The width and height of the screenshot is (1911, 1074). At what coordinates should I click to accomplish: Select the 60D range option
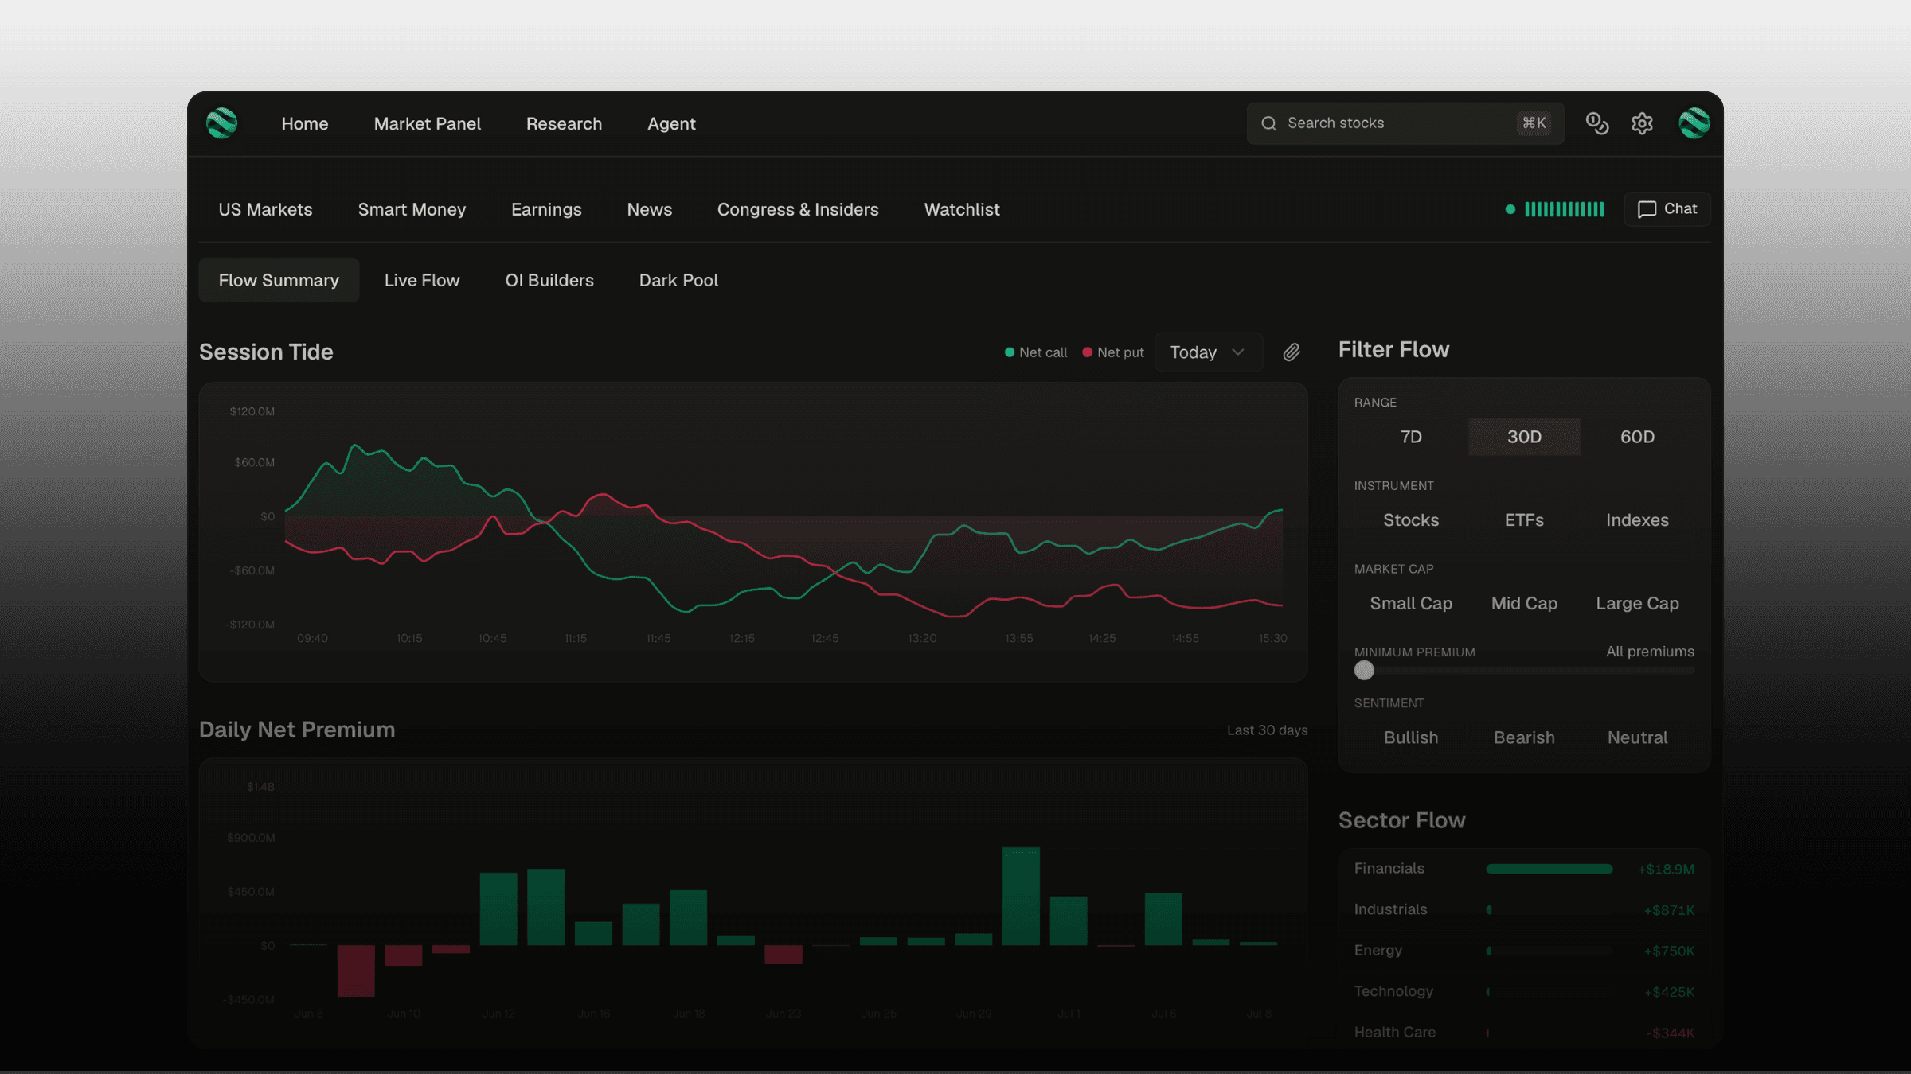(1637, 437)
